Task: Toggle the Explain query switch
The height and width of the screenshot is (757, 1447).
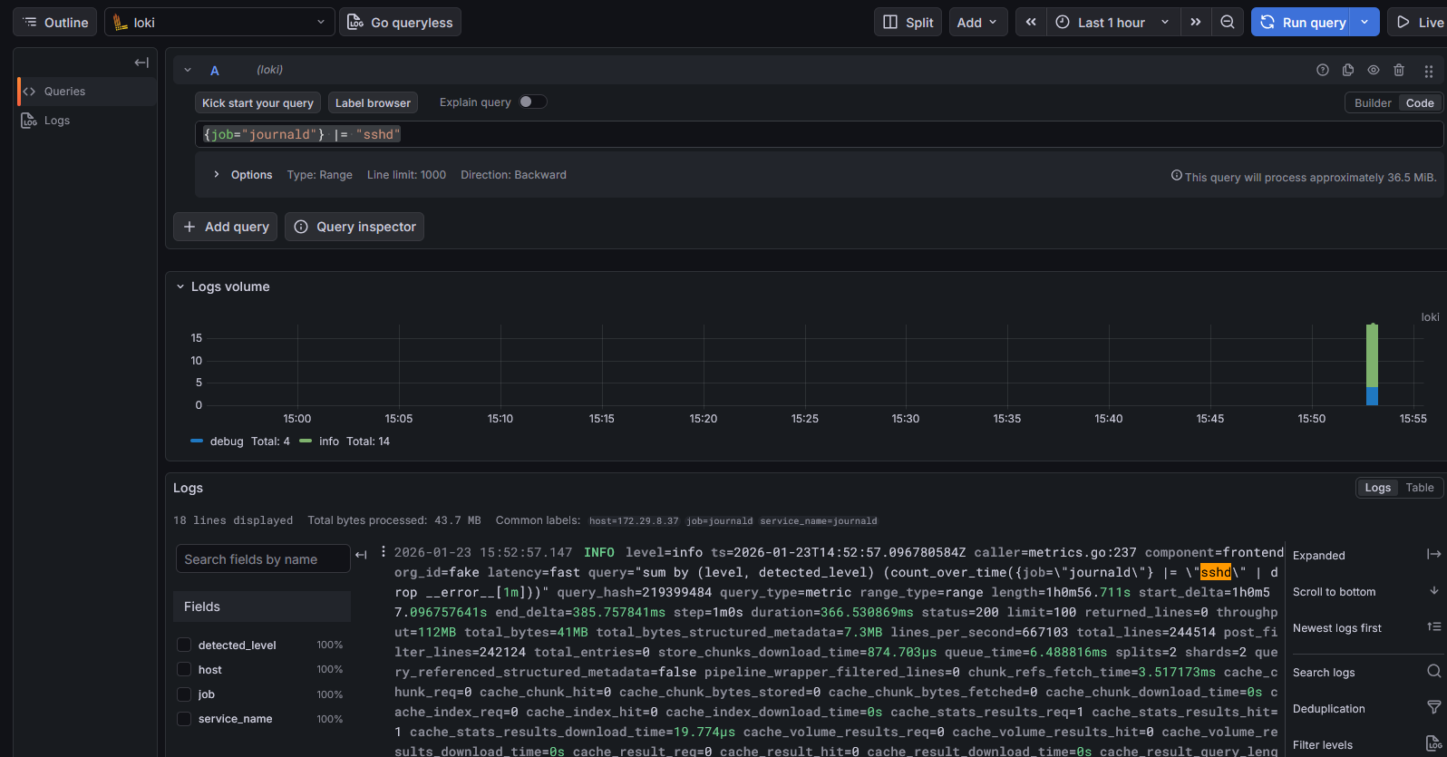Action: pos(532,102)
